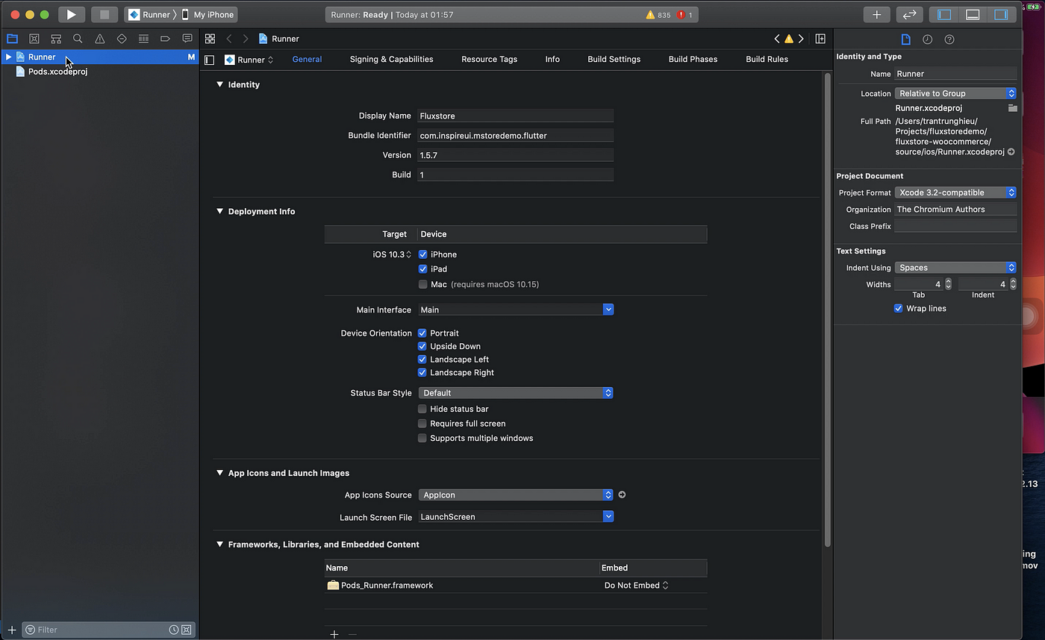Open the Symbol navigator
This screenshot has height=640, width=1045.
pos(56,39)
